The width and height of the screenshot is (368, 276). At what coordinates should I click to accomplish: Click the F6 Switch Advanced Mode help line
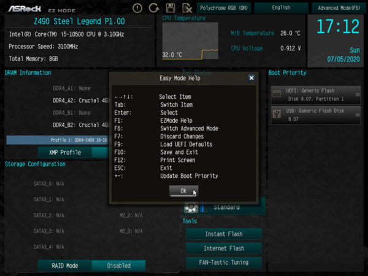(x=166, y=128)
